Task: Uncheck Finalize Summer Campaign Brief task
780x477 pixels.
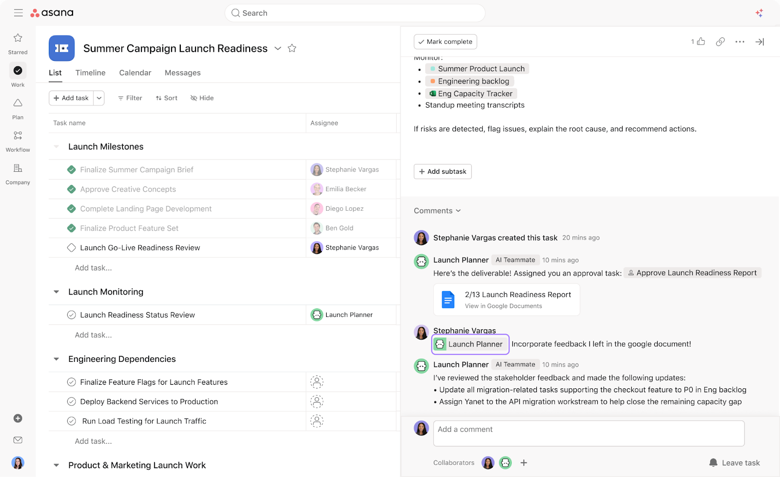Action: click(71, 170)
